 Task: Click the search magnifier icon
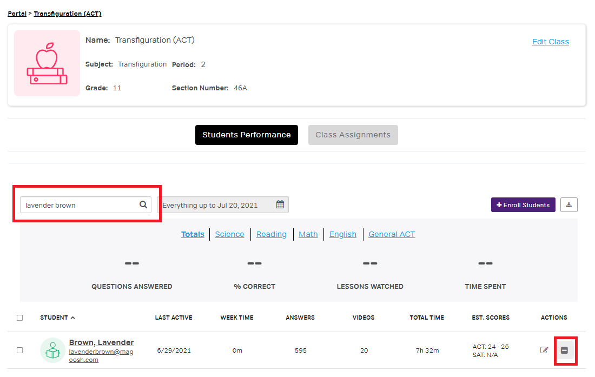143,205
